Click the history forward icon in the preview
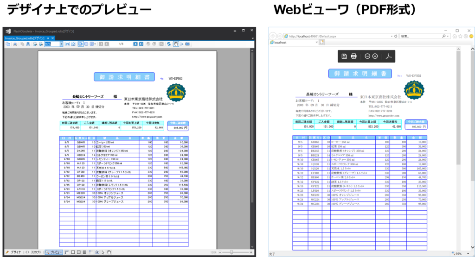This screenshot has height=257, width=475. 154,44
